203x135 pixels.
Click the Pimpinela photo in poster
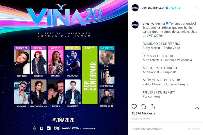pos(56,92)
